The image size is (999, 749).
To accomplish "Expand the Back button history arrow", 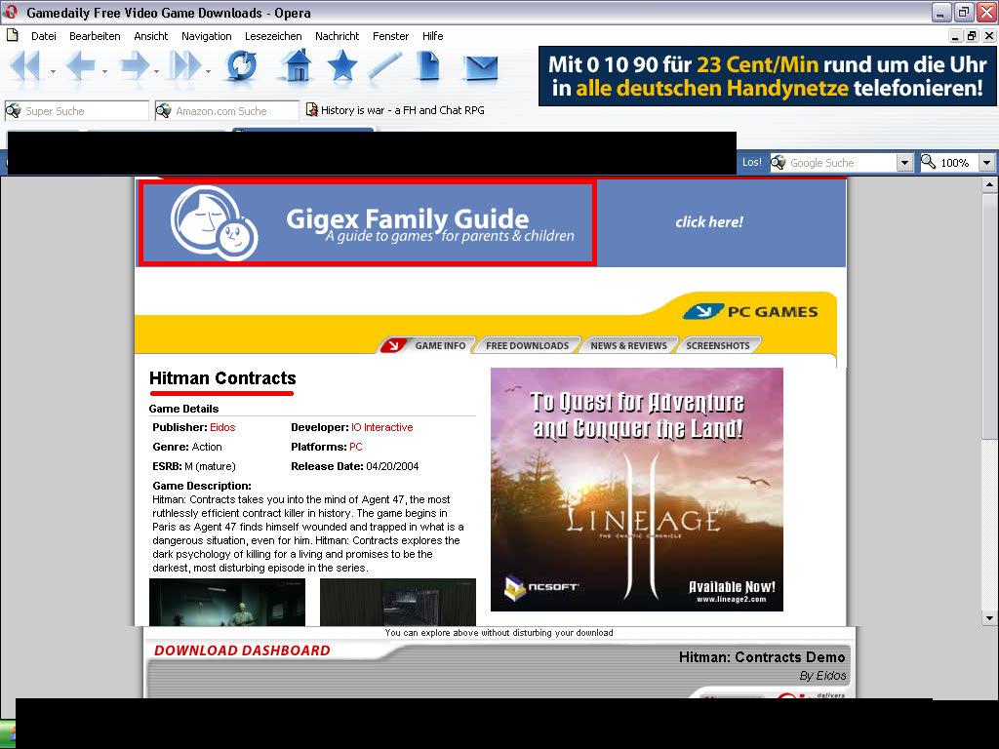I will (x=104, y=71).
